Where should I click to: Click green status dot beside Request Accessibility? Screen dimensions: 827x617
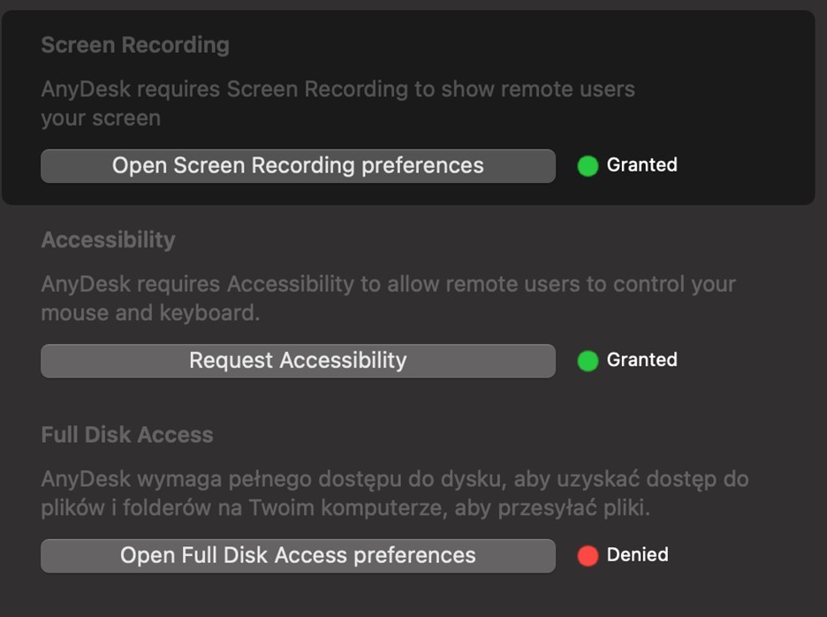click(x=588, y=361)
